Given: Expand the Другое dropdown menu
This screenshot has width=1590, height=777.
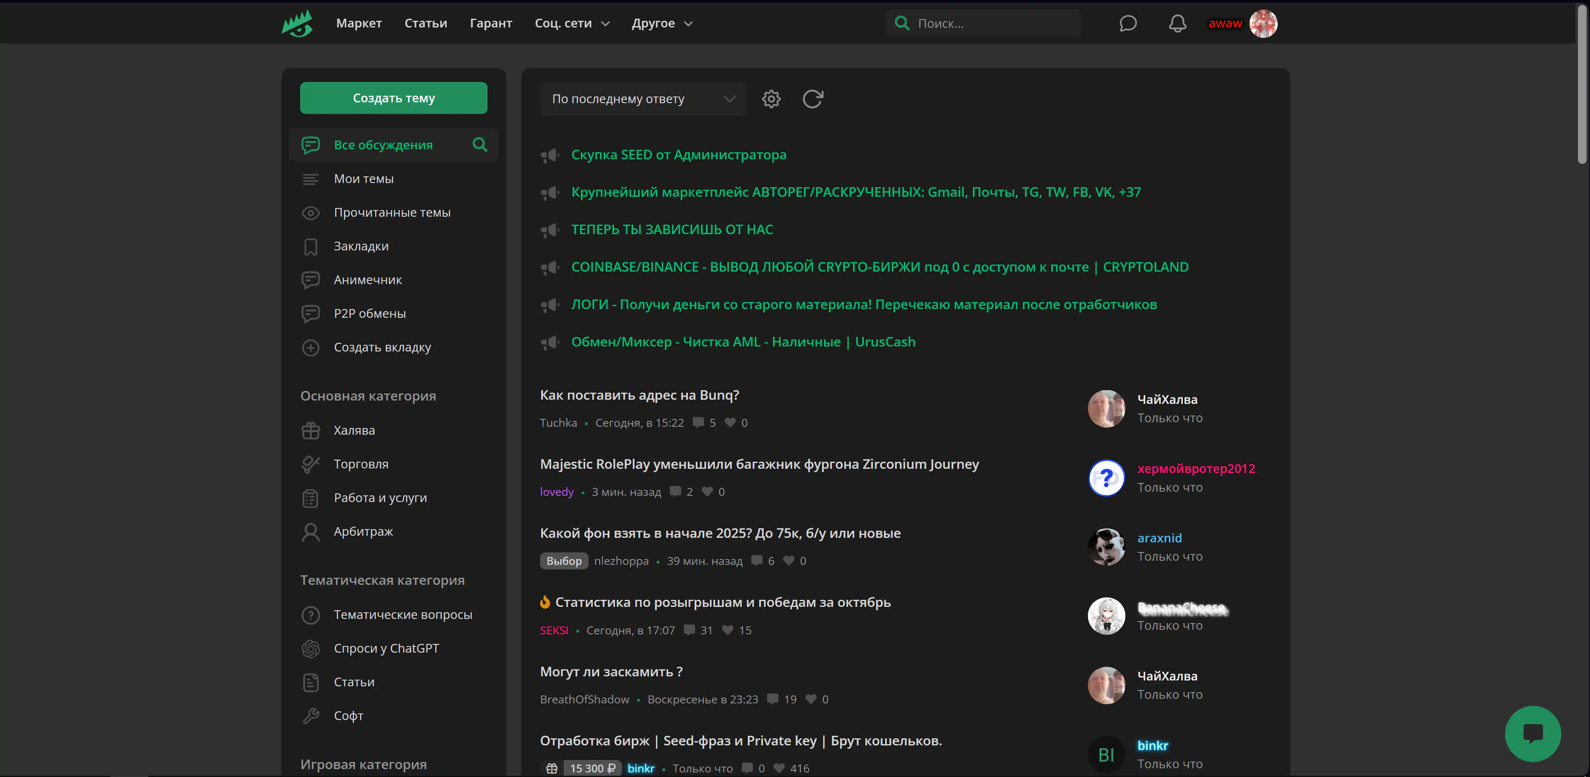Looking at the screenshot, I should (662, 23).
